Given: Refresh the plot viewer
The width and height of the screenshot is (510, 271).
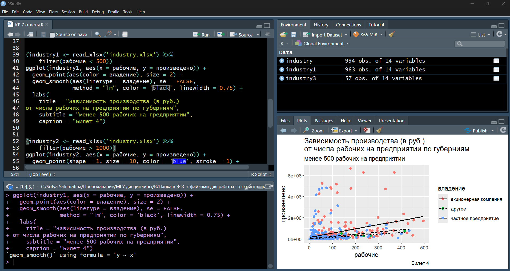Looking at the screenshot, I should pos(503,130).
